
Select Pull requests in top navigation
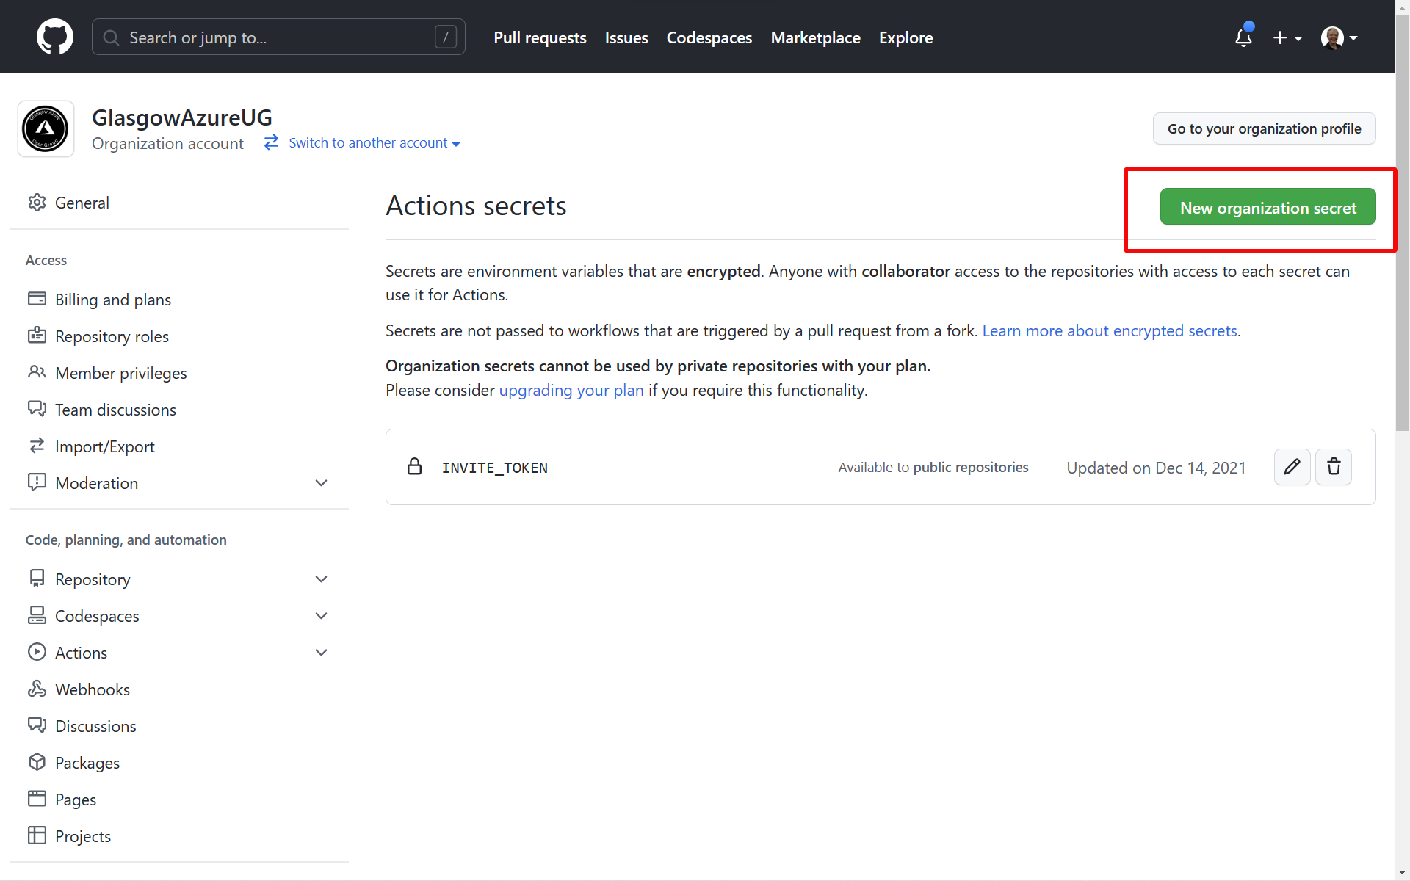point(540,37)
